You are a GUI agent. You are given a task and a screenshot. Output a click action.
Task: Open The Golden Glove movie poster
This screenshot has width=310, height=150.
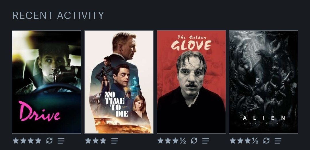tap(191, 82)
